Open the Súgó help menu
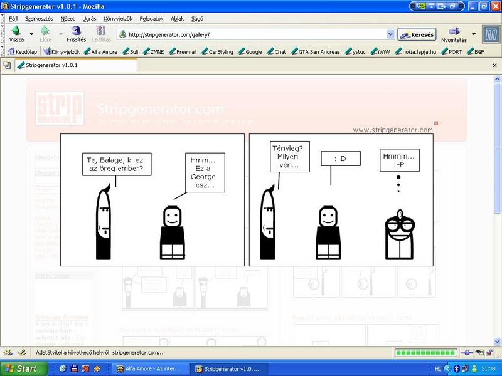Screen dimensions: 502x376 tap(197, 19)
